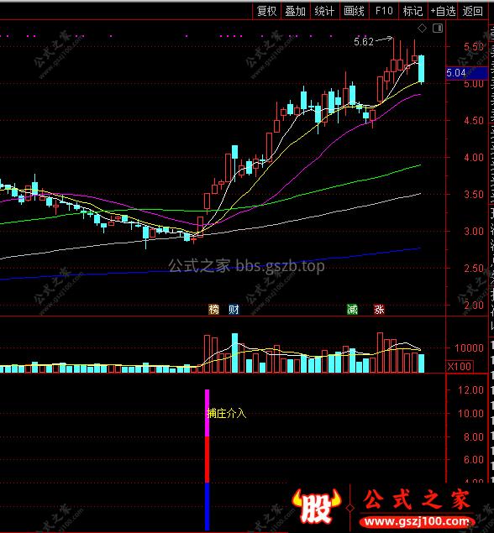Click the 捕庄介入 indicator signal
The height and width of the screenshot is (533, 494).
click(x=226, y=413)
